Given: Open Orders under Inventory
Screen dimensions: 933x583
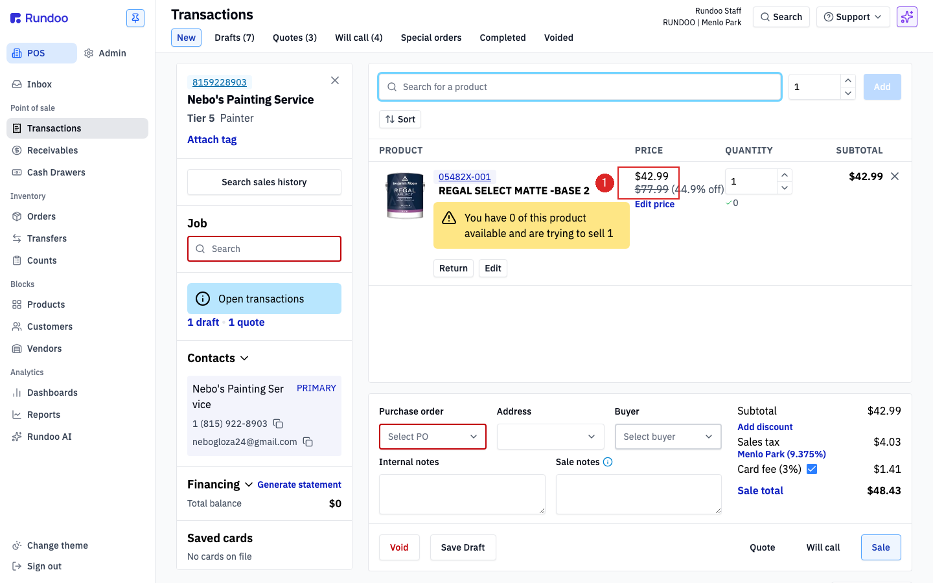Looking at the screenshot, I should pos(77,216).
